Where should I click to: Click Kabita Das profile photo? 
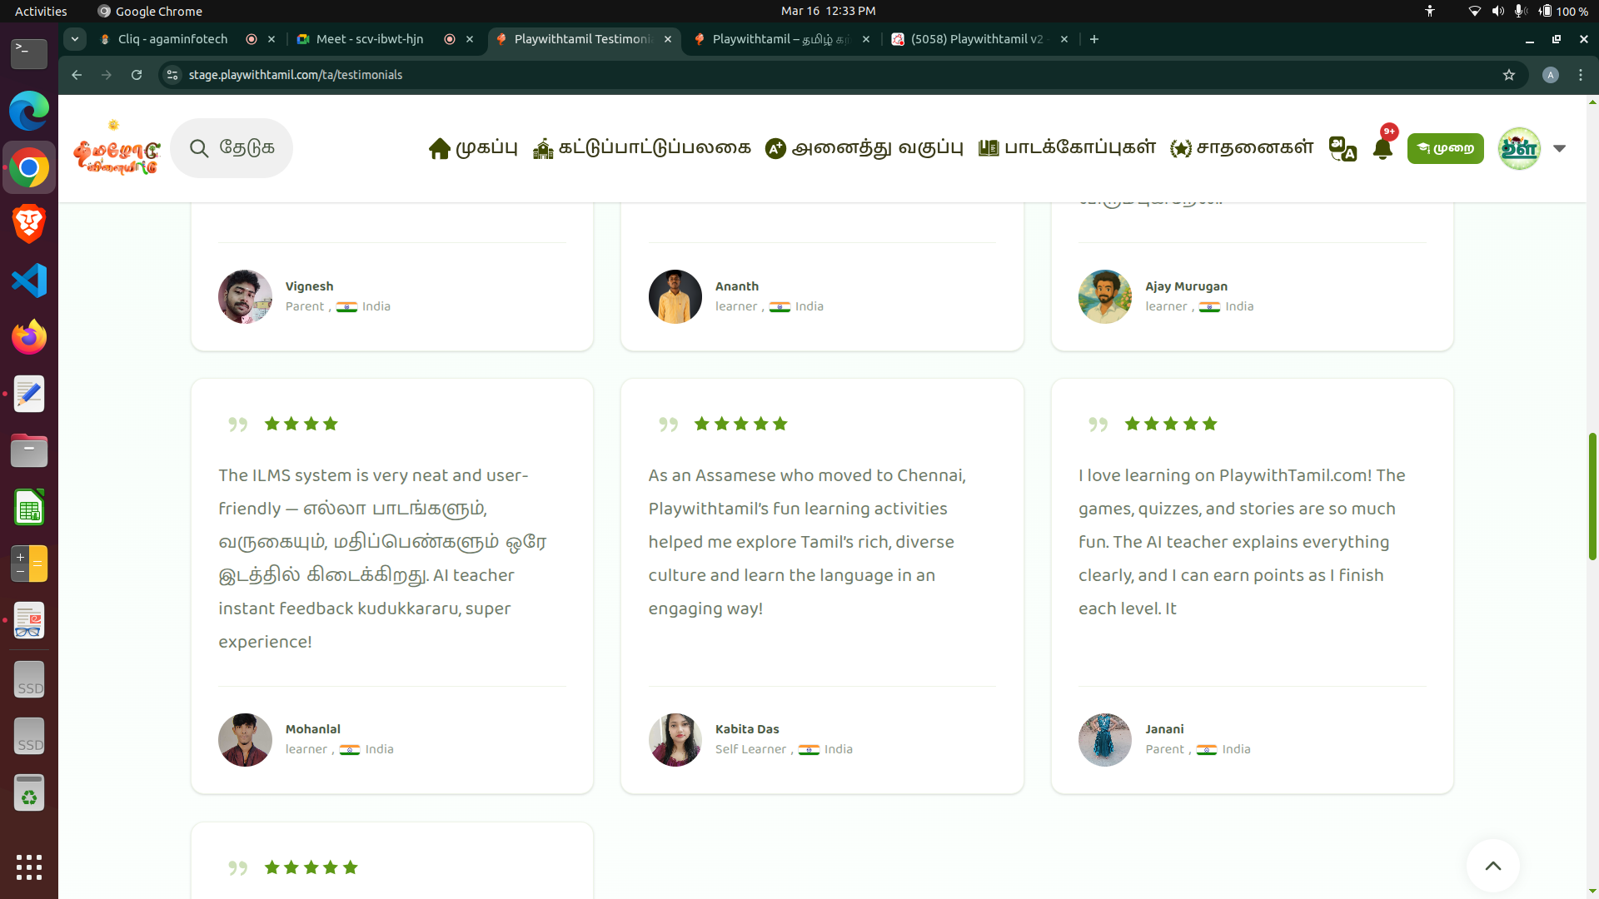[x=675, y=739]
